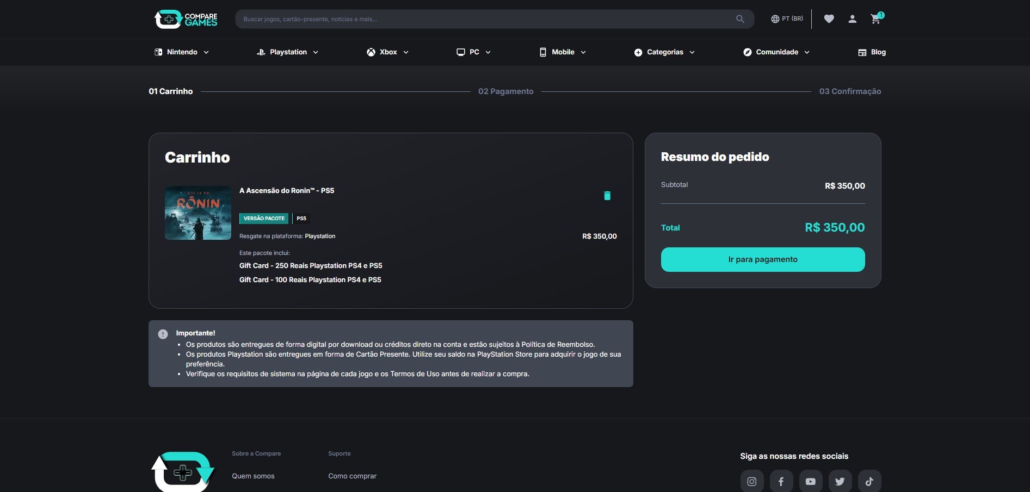Screen dimensions: 1030x492
Task: Open the Instagram social link
Action: (752, 482)
